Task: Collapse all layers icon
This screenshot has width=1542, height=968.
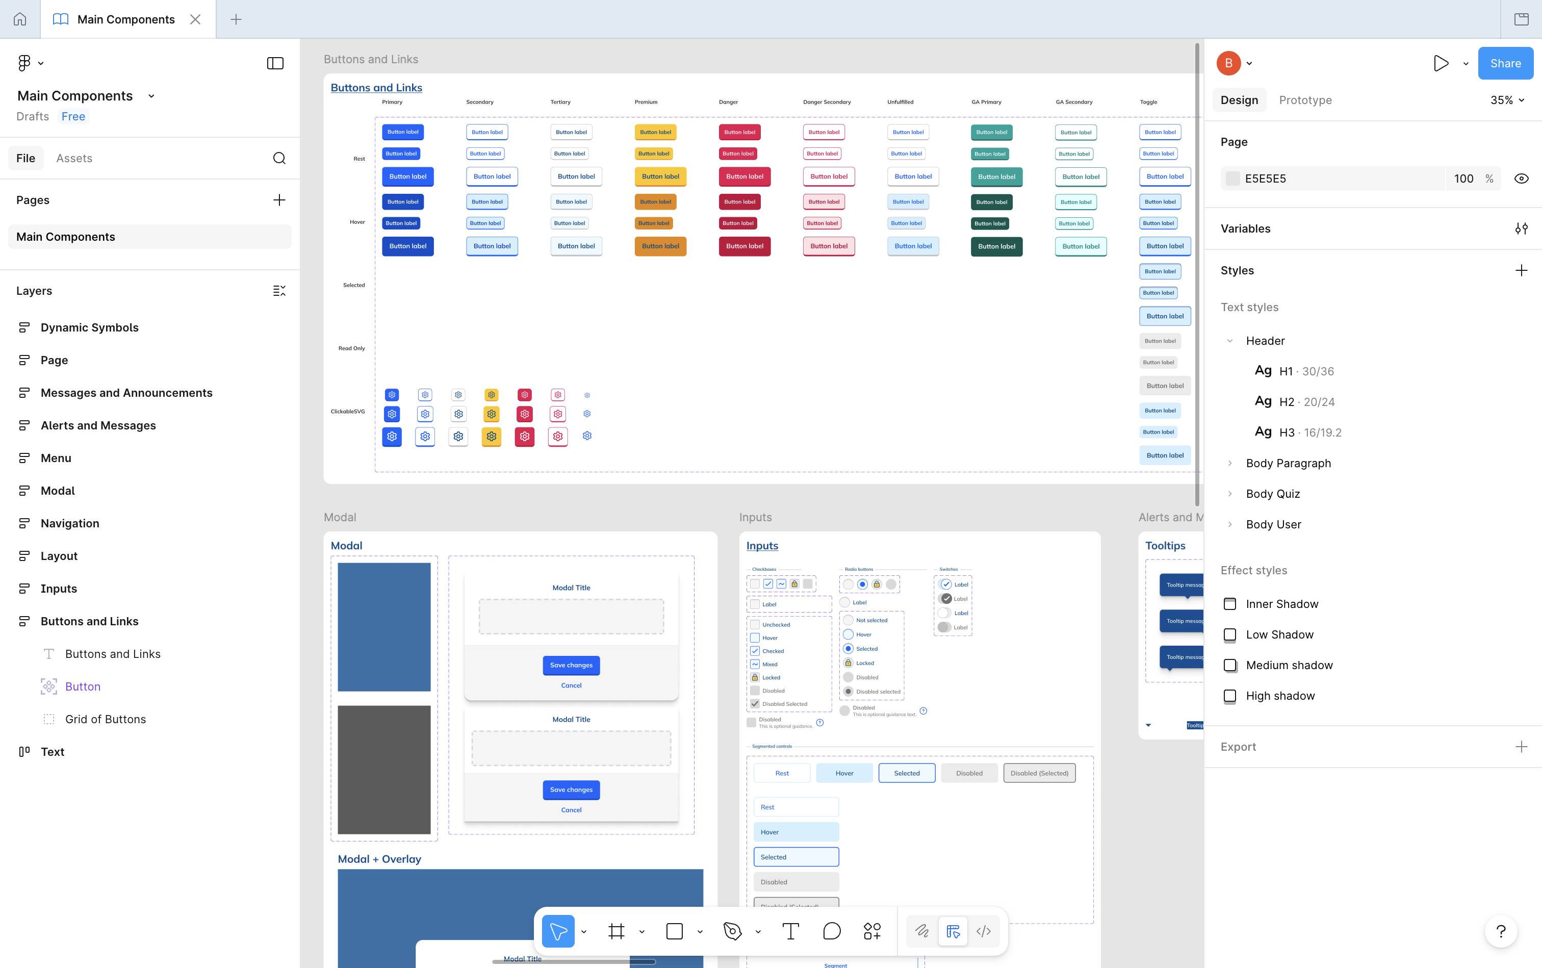Action: coord(279,291)
